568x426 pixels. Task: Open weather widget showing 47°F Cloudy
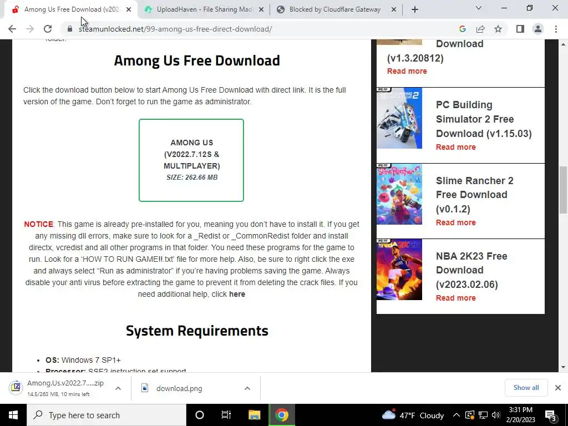click(x=413, y=415)
